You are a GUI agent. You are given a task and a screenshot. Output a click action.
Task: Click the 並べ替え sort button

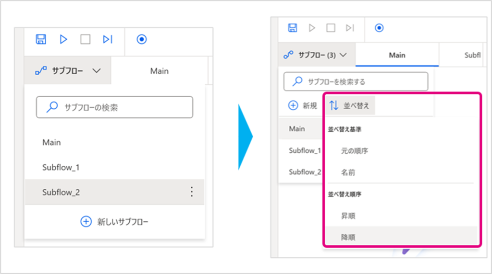coord(350,105)
